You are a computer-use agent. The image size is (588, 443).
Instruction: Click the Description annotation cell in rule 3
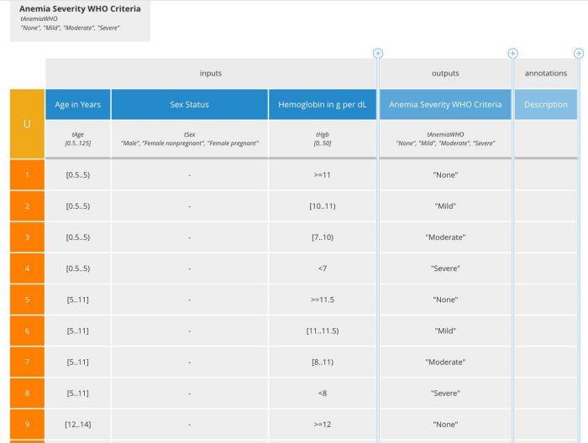click(545, 237)
